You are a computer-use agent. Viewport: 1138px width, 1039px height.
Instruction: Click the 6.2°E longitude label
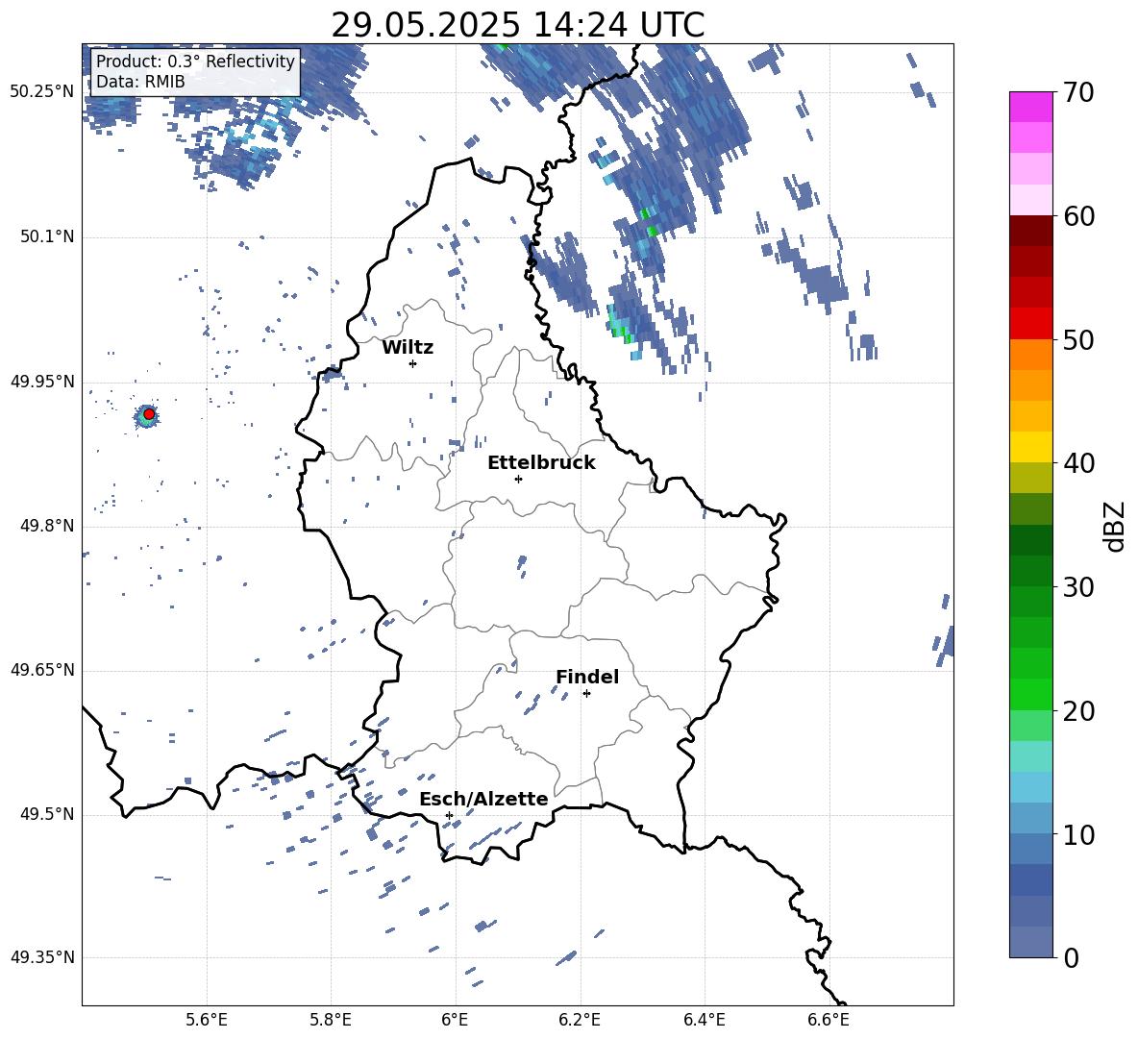(580, 1020)
